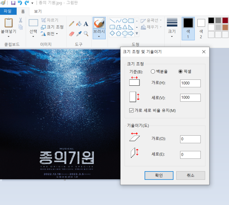The height and width of the screenshot is (205, 229).
Task: Click 크기 조정 in the ribbon
Action: coord(52,27)
